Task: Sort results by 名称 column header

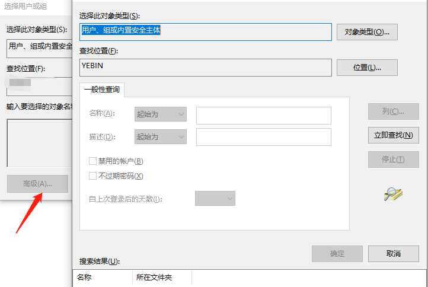Action: click(102, 277)
